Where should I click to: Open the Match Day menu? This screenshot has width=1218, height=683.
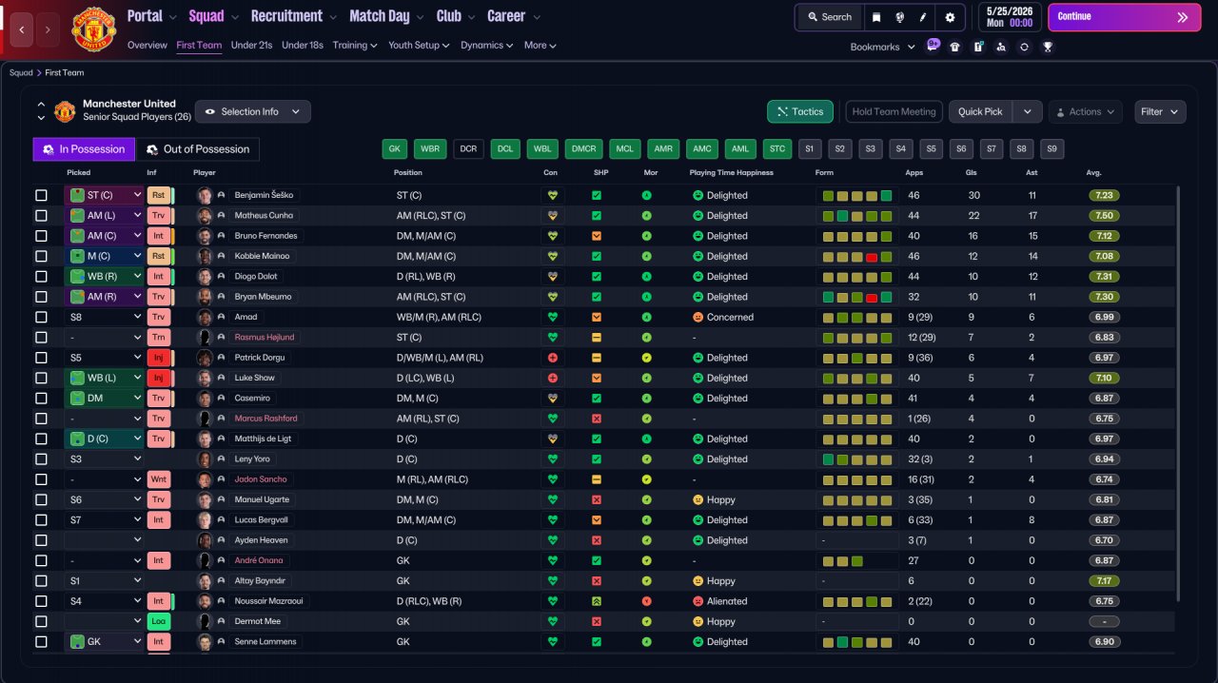385,16
